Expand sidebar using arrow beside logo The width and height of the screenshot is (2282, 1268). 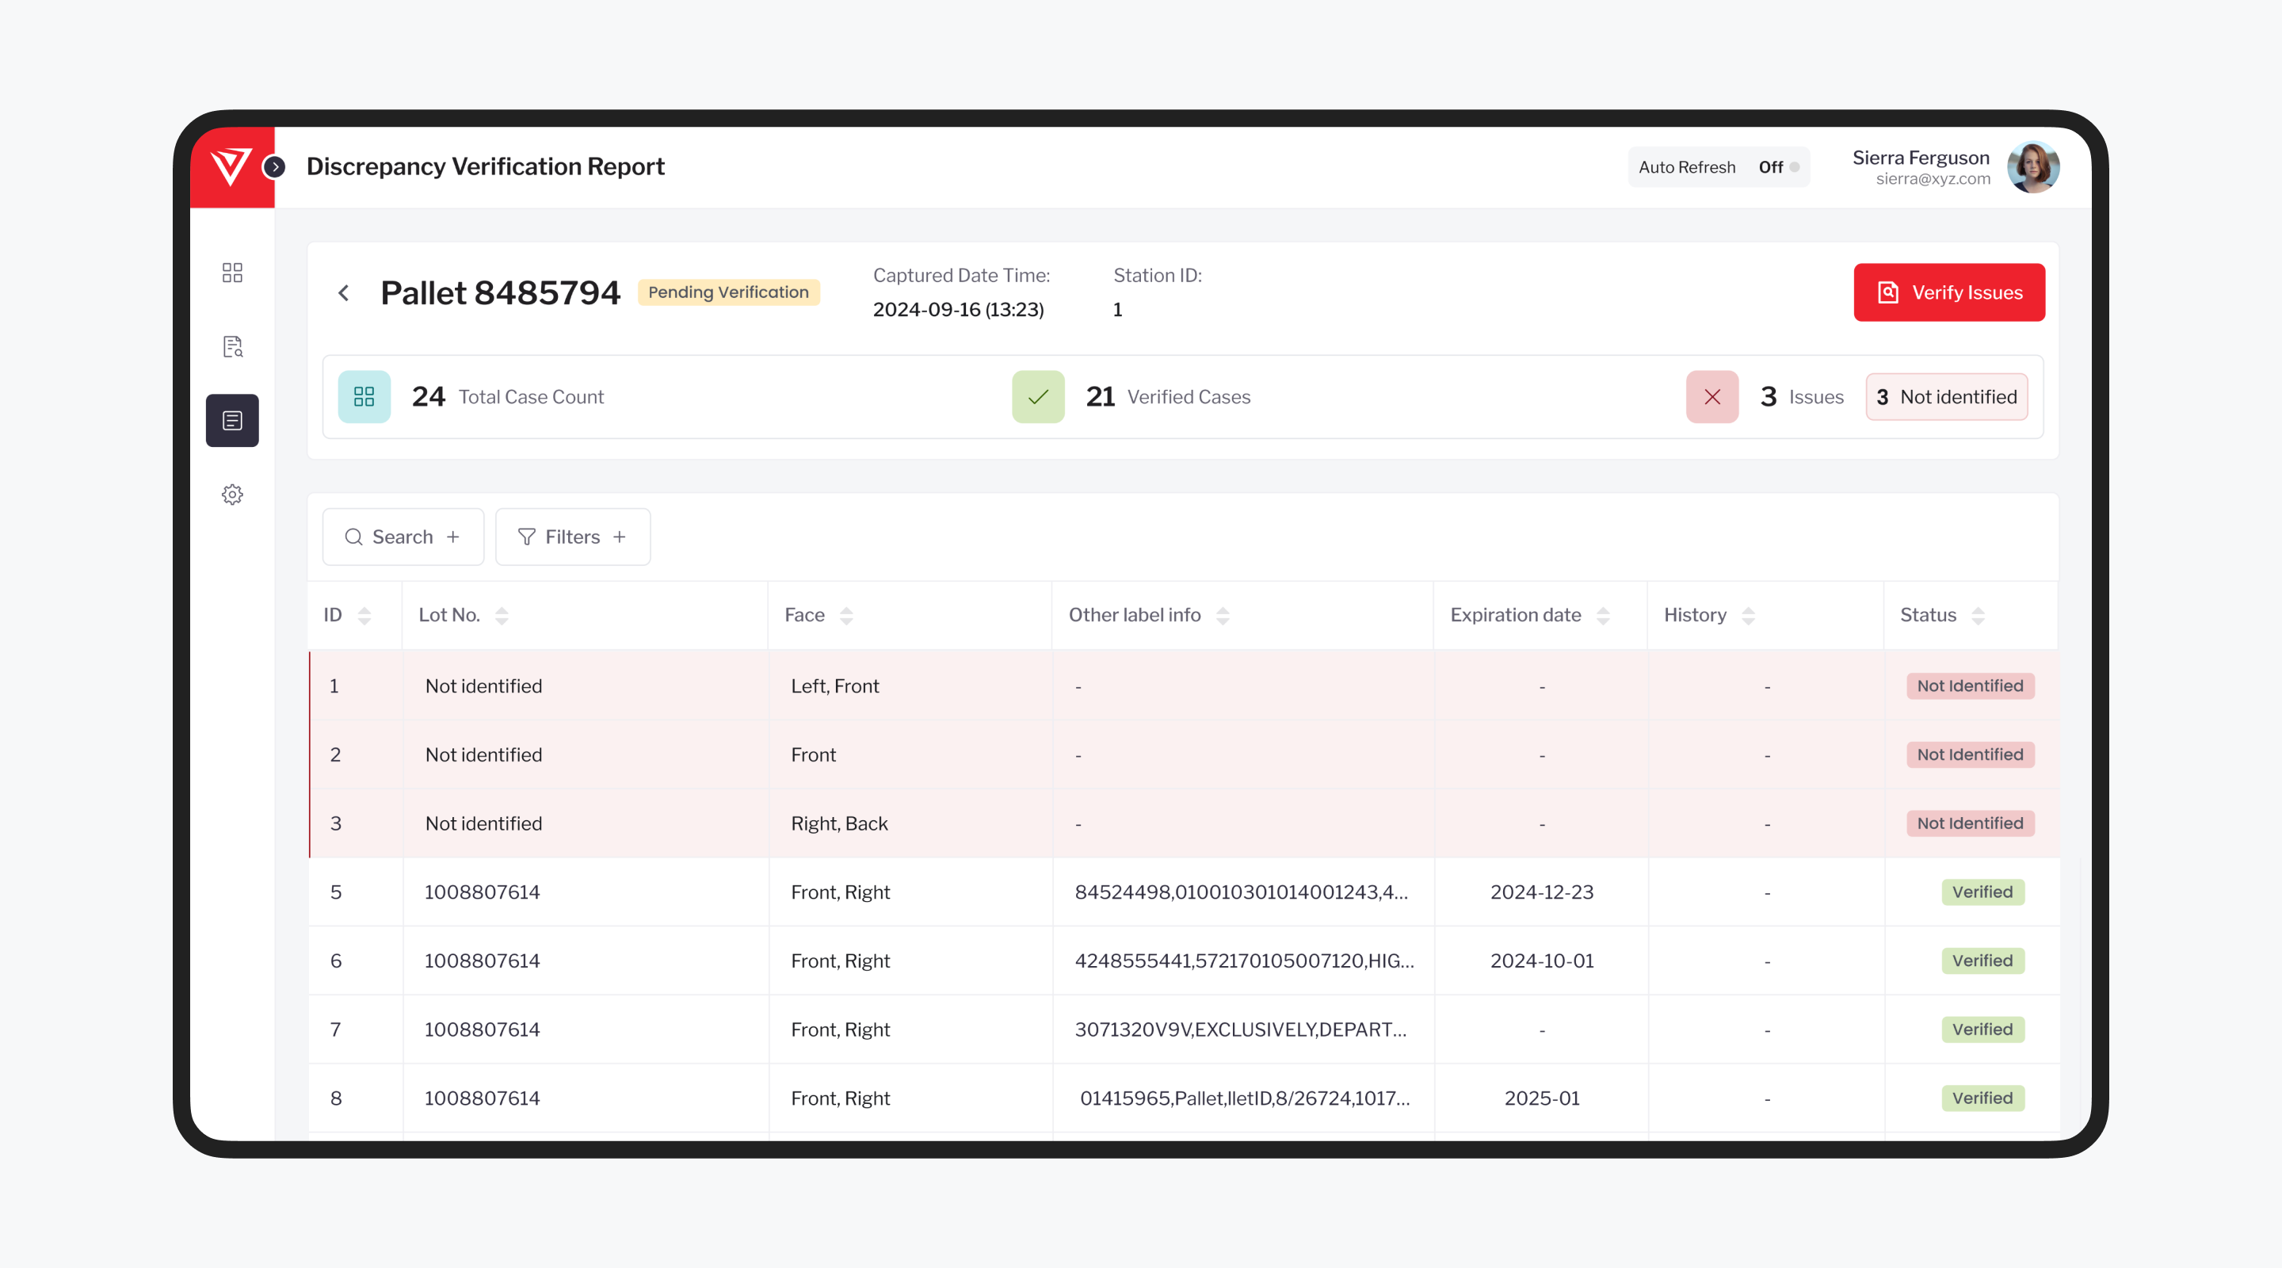pos(276,166)
